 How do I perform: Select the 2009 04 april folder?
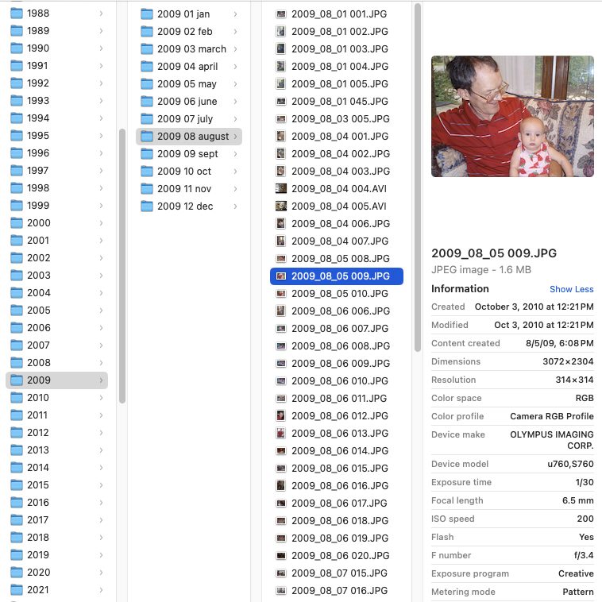tap(187, 67)
